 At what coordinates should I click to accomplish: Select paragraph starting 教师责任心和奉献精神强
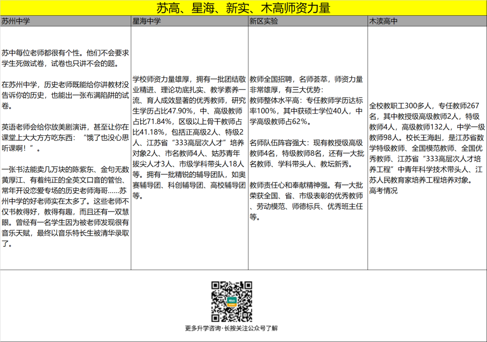[x=307, y=201]
